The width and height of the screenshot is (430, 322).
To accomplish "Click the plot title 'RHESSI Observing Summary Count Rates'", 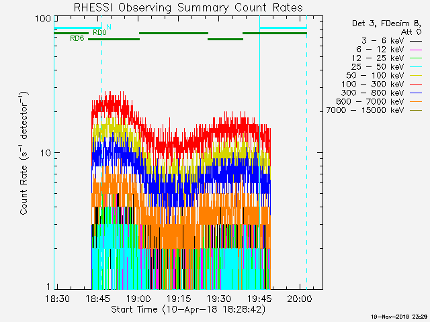I will click(x=188, y=7).
